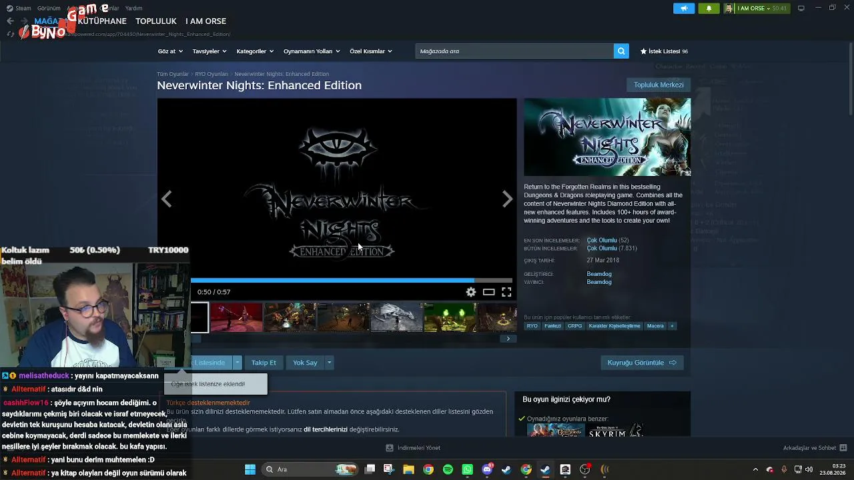
Task: Open Task View on taskbar
Action: (x=370, y=469)
